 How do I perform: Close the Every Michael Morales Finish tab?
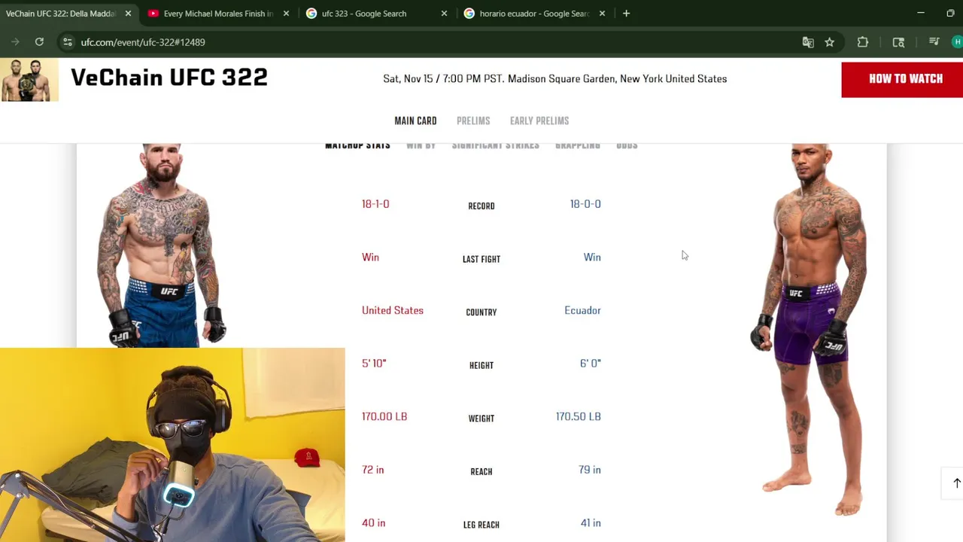(286, 14)
